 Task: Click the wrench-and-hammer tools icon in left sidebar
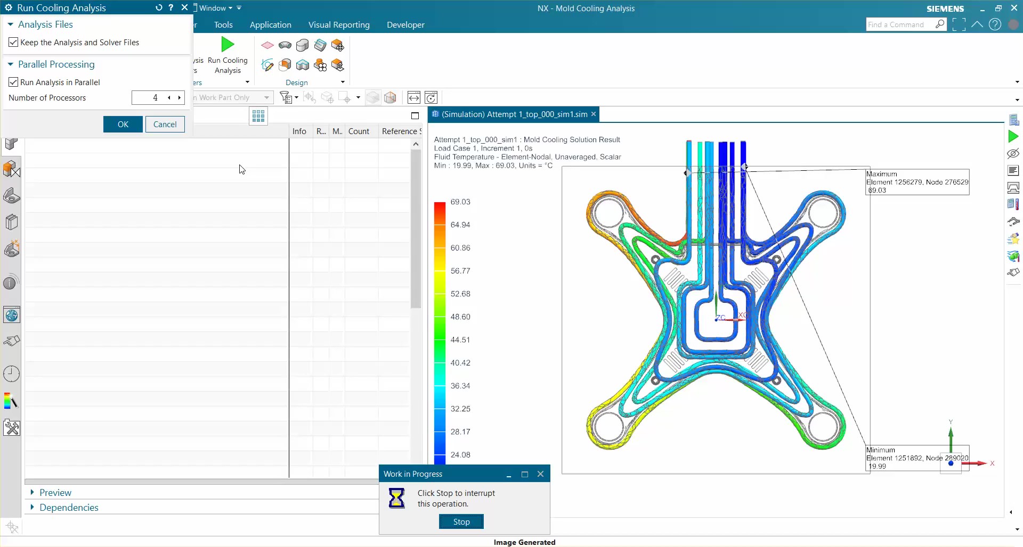coord(11,427)
